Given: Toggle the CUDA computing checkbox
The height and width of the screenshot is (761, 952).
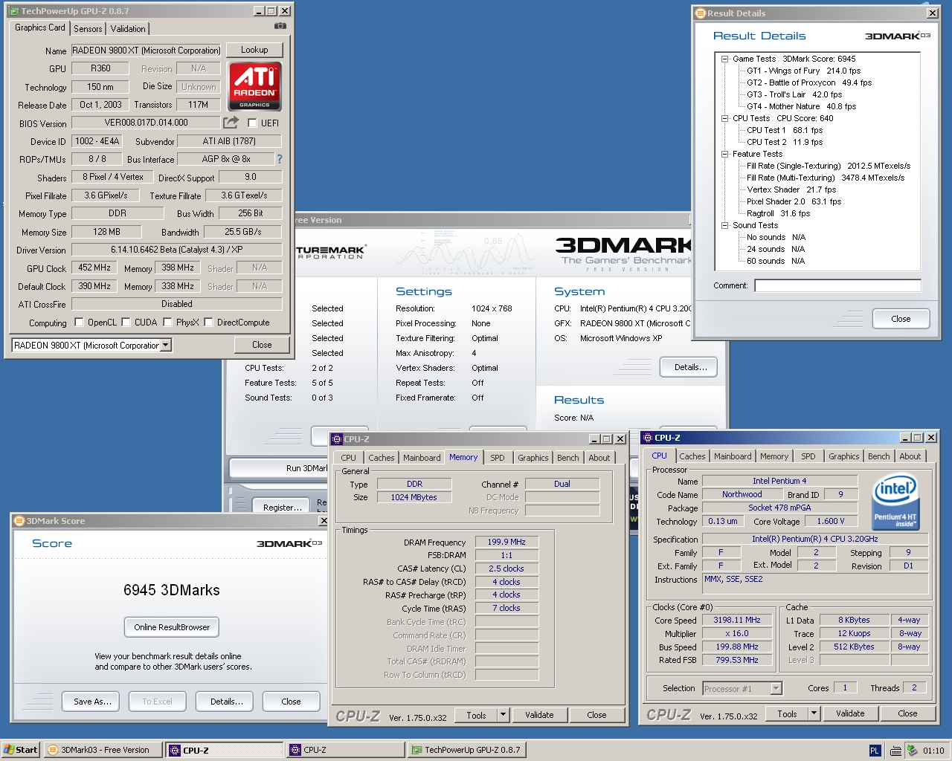Looking at the screenshot, I should pyautogui.click(x=126, y=323).
